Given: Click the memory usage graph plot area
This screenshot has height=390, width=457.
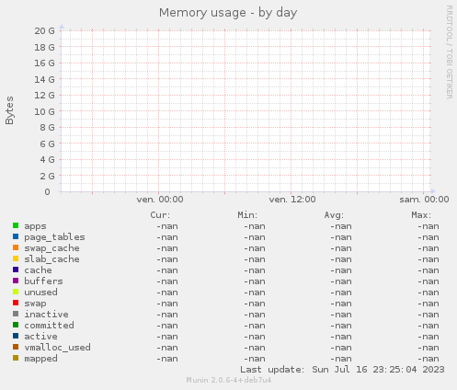Looking at the screenshot, I should [x=246, y=111].
